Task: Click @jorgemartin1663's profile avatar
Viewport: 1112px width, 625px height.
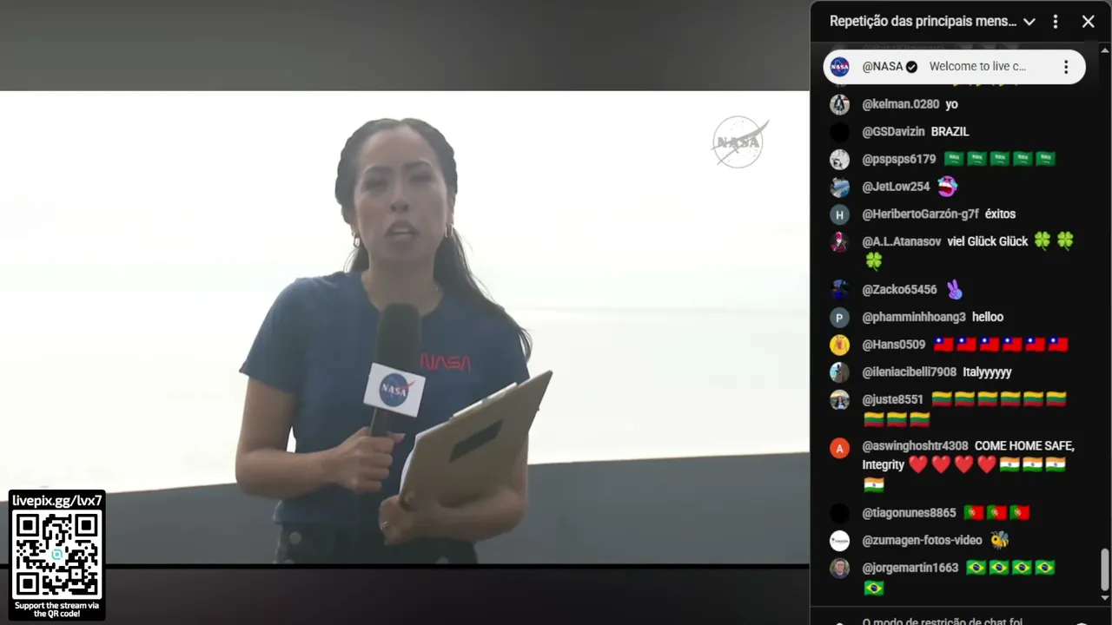Action: pos(839,568)
